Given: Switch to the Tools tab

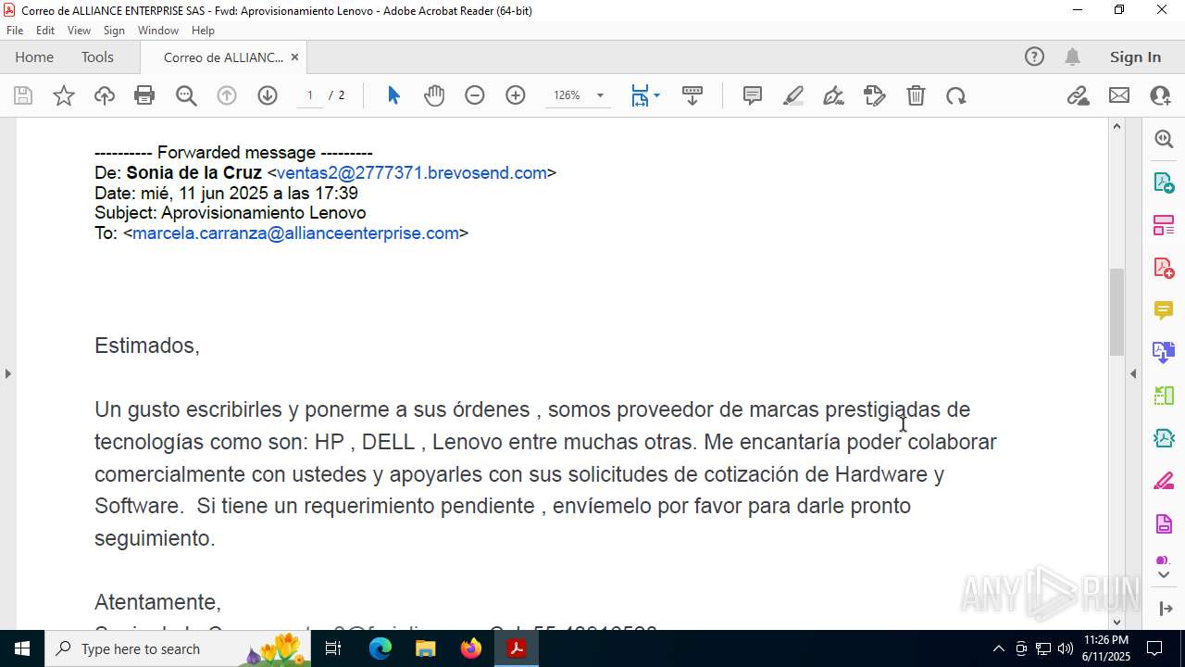Looking at the screenshot, I should tap(97, 57).
